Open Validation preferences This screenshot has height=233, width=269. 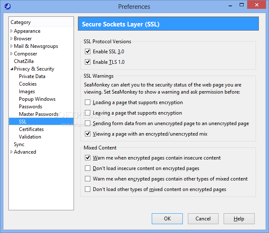pos(30,137)
